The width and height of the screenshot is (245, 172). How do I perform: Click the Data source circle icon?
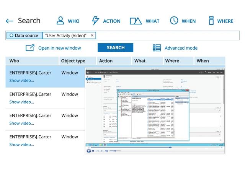[11, 35]
